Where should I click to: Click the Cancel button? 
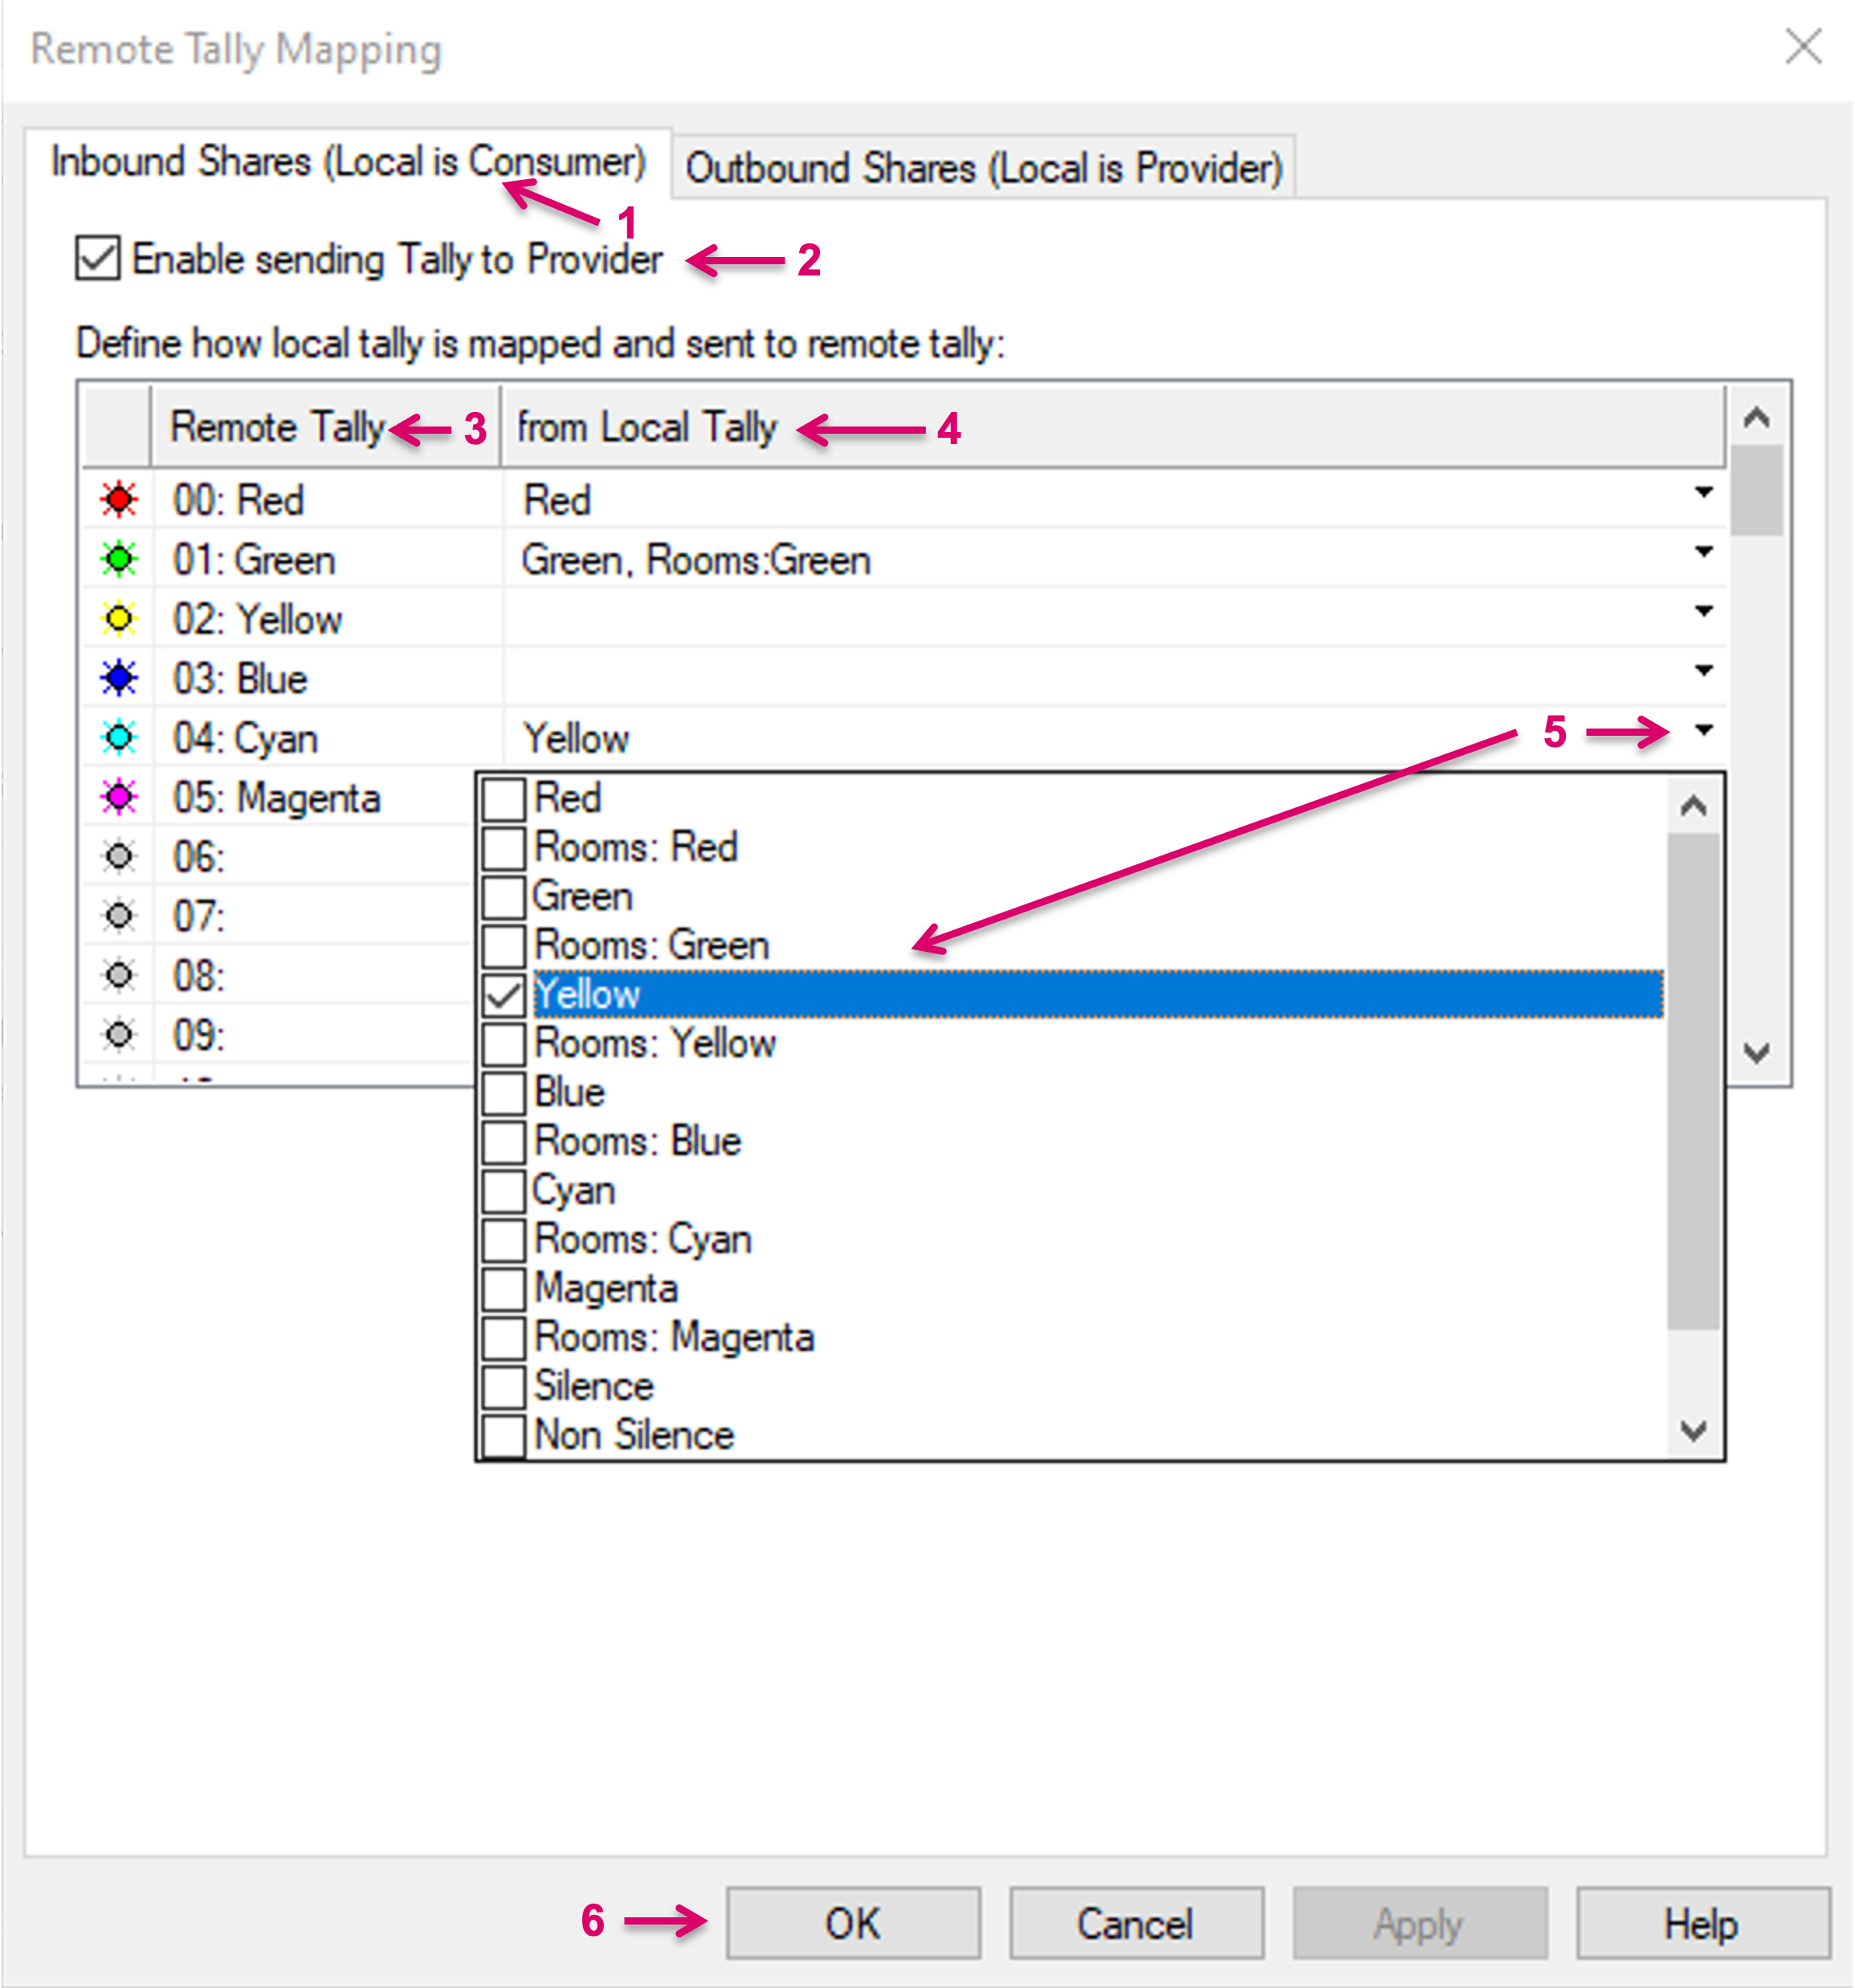(x=1135, y=1923)
